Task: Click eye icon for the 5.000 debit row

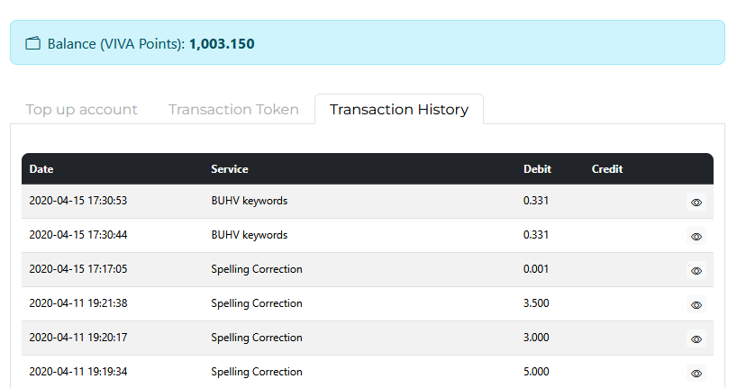Action: click(x=696, y=373)
